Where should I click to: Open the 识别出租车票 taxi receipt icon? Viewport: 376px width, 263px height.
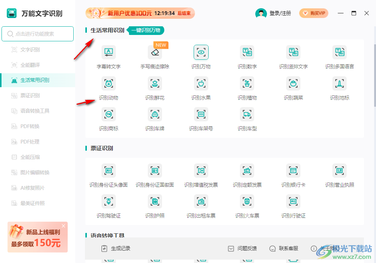click(201, 201)
